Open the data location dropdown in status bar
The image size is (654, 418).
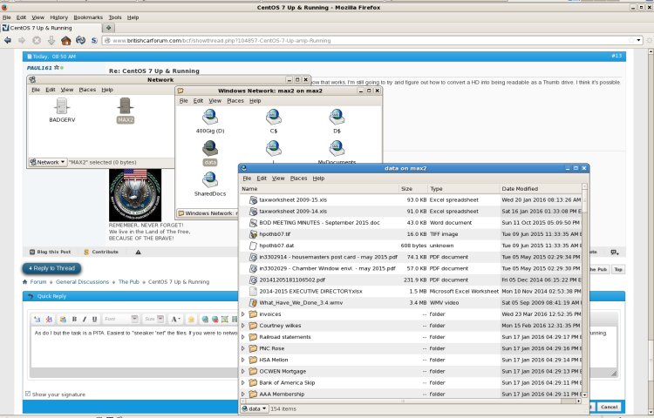click(254, 408)
